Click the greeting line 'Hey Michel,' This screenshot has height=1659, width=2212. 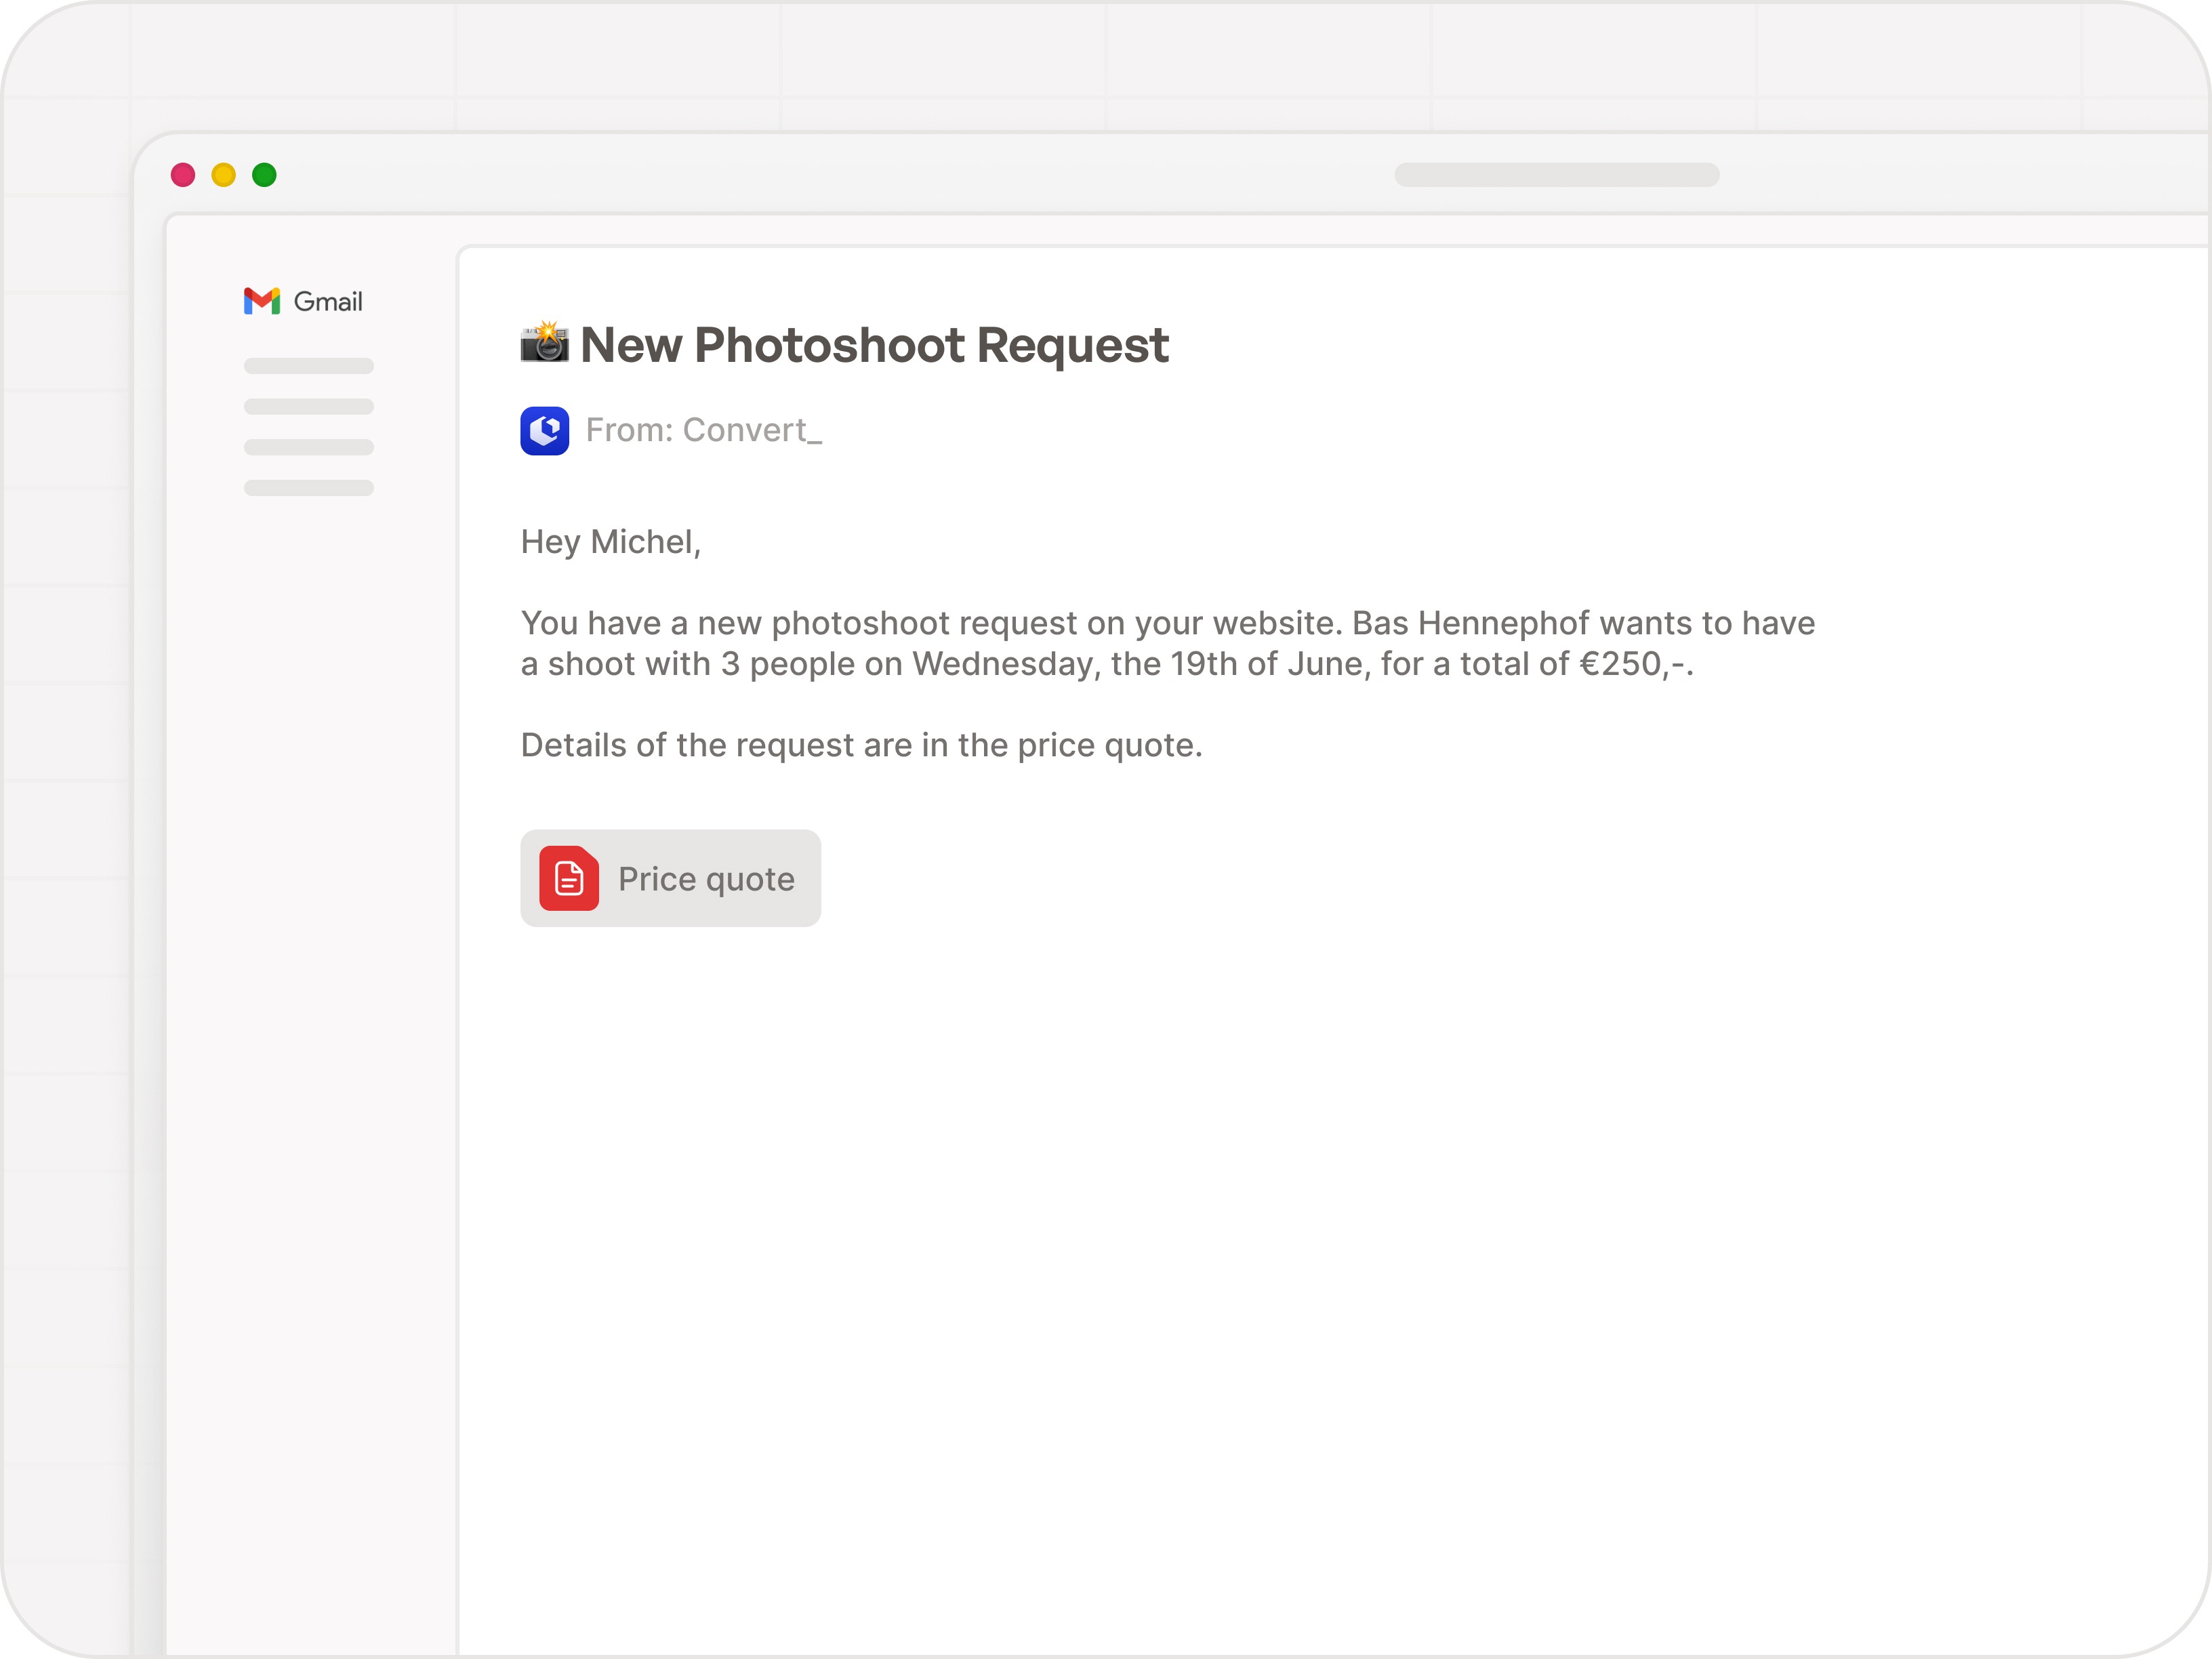[x=610, y=541]
